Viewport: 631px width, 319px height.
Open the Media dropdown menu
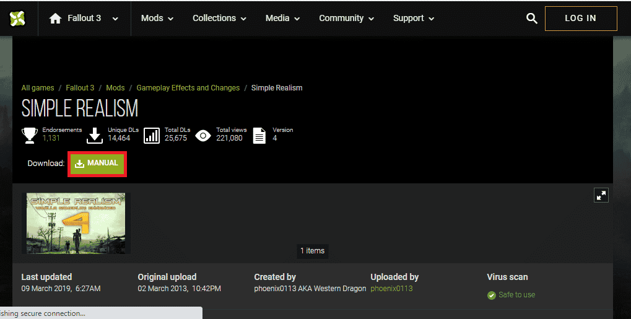pyautogui.click(x=282, y=18)
